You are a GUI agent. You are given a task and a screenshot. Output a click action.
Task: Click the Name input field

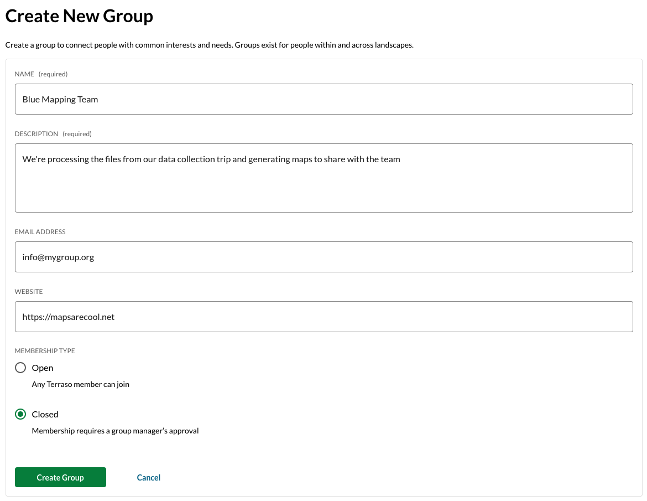(323, 99)
